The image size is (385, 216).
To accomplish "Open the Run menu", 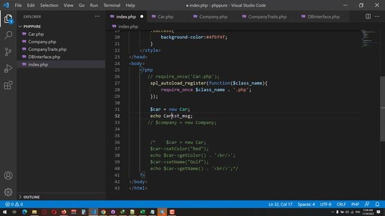I will coord(94,5).
